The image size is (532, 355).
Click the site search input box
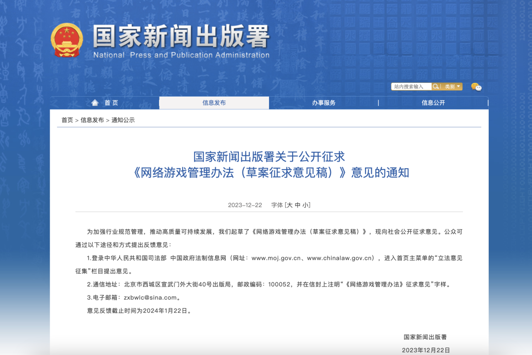411,86
